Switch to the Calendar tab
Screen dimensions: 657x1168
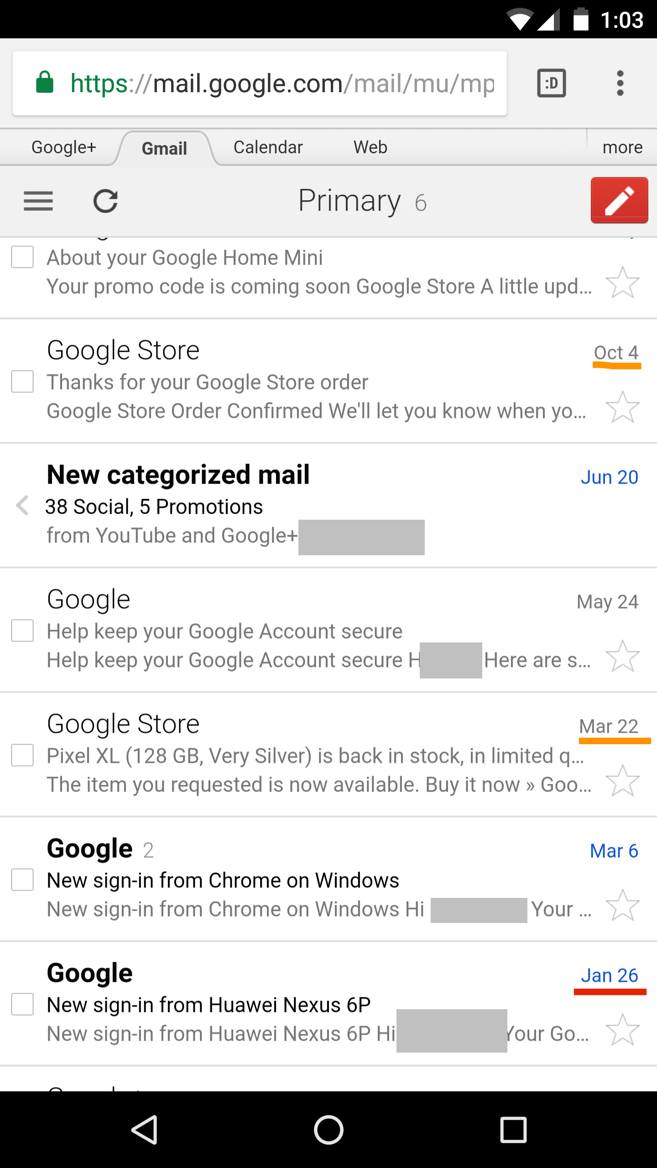(x=268, y=147)
